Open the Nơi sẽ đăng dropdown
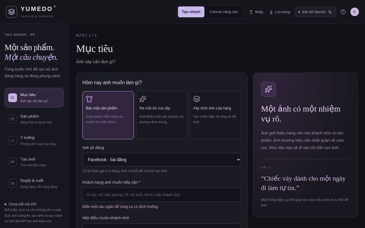The width and height of the screenshot is (365, 228). [162, 160]
